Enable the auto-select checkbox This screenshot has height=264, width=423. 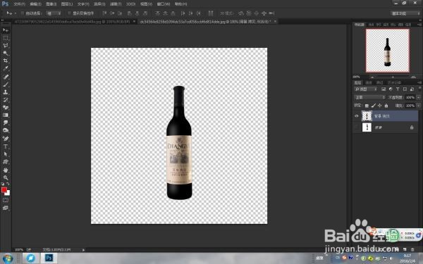click(x=23, y=13)
